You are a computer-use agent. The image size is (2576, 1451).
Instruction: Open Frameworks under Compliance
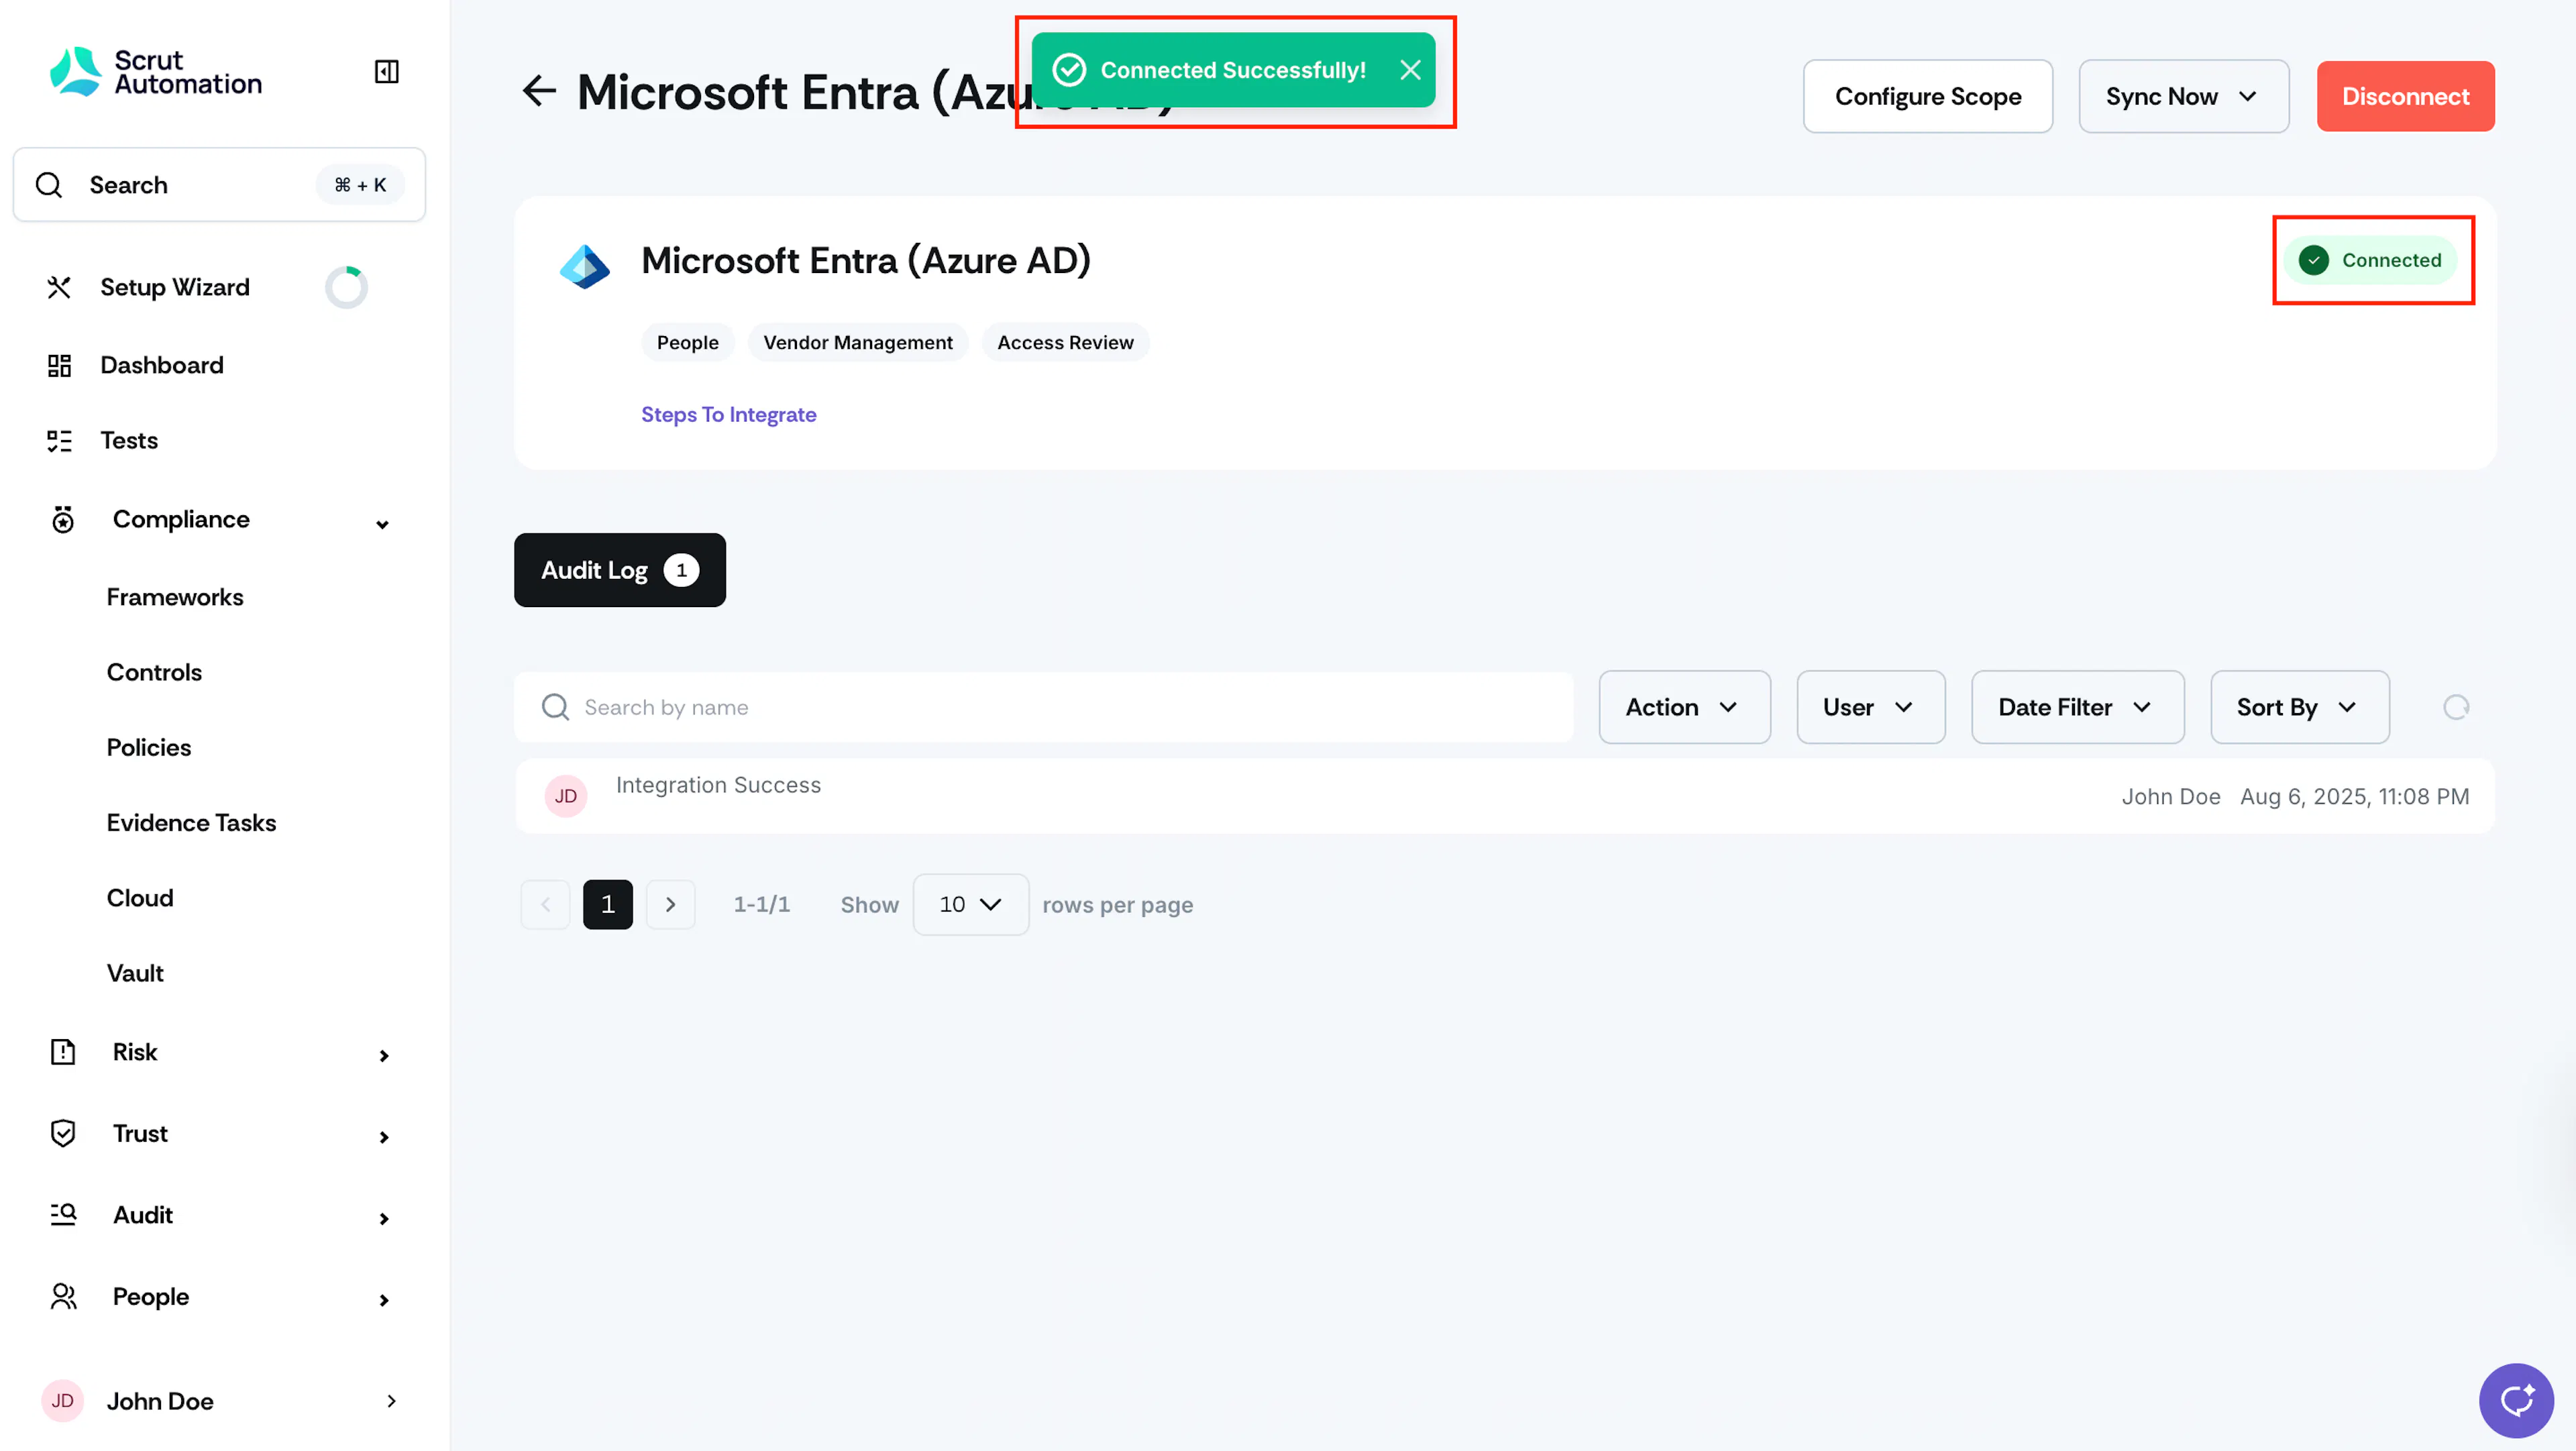(x=175, y=597)
